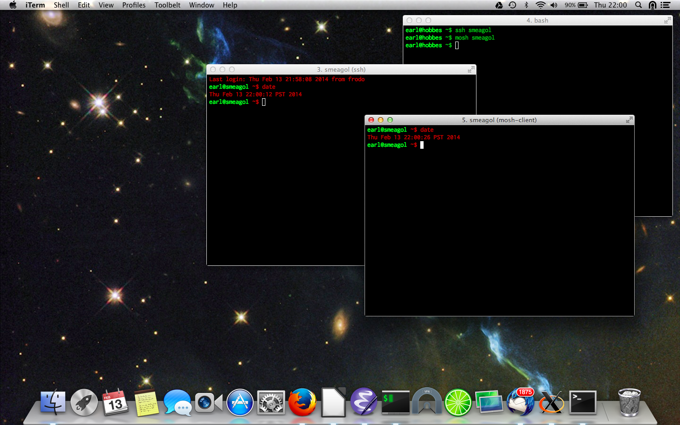
Task: Open Spotlight search magnifier
Action: click(638, 5)
